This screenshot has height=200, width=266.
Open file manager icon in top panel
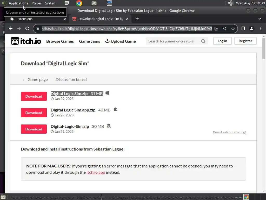click(94, 3)
